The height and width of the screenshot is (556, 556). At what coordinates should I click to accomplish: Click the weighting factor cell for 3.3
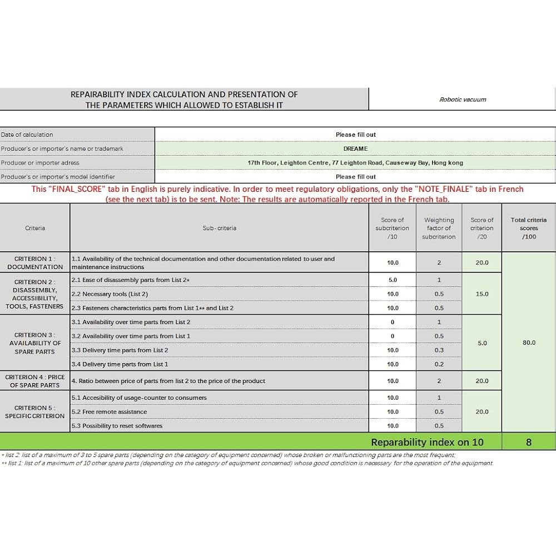click(439, 350)
